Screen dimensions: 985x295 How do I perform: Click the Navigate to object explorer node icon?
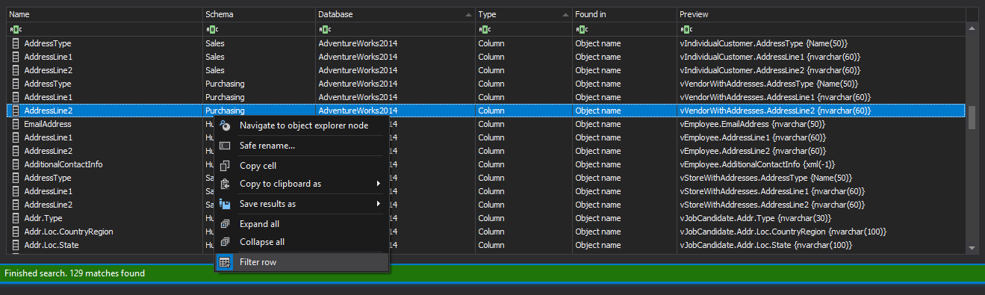coord(225,125)
